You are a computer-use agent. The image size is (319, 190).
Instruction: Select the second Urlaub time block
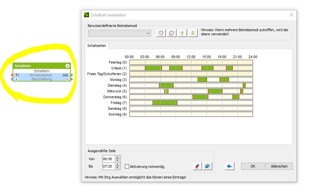176,68
